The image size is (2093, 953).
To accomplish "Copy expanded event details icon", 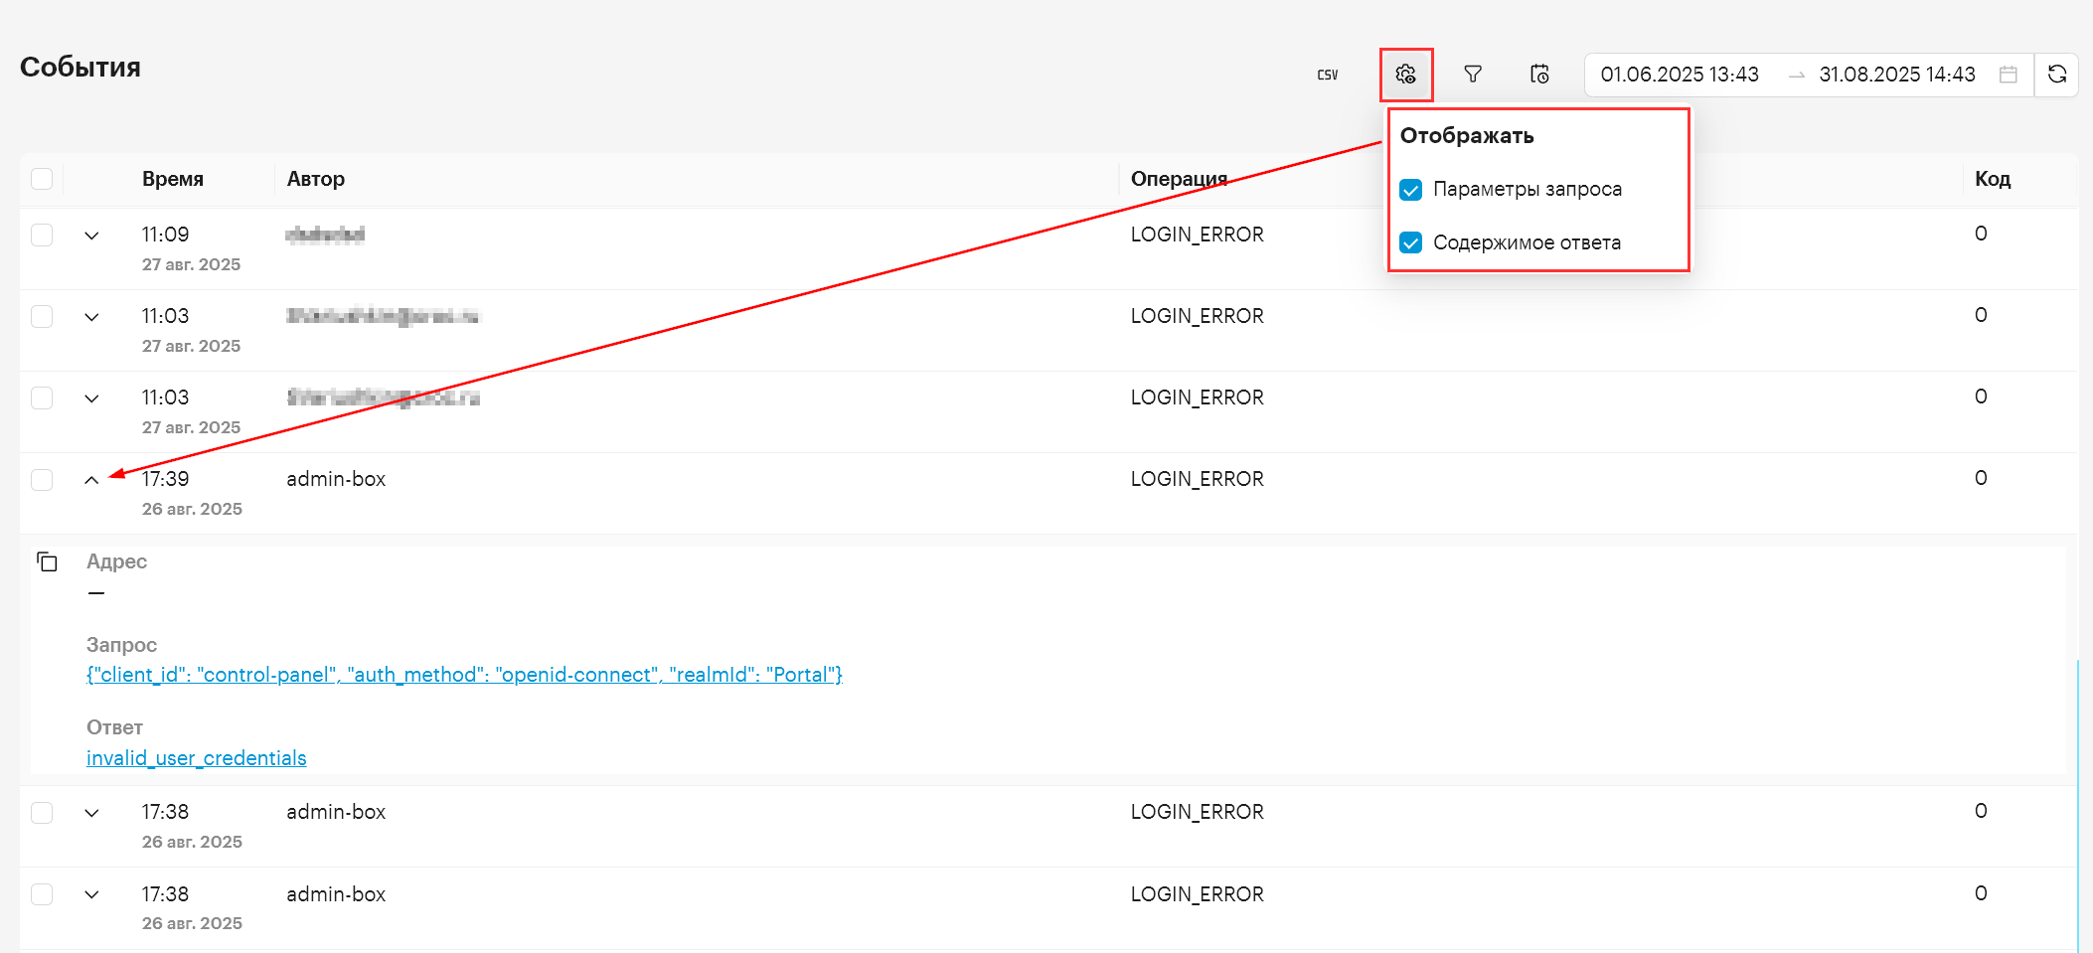I will click(x=47, y=562).
